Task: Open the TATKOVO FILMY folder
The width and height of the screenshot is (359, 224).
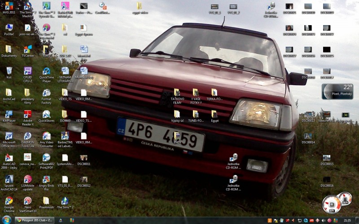Action: (177, 93)
